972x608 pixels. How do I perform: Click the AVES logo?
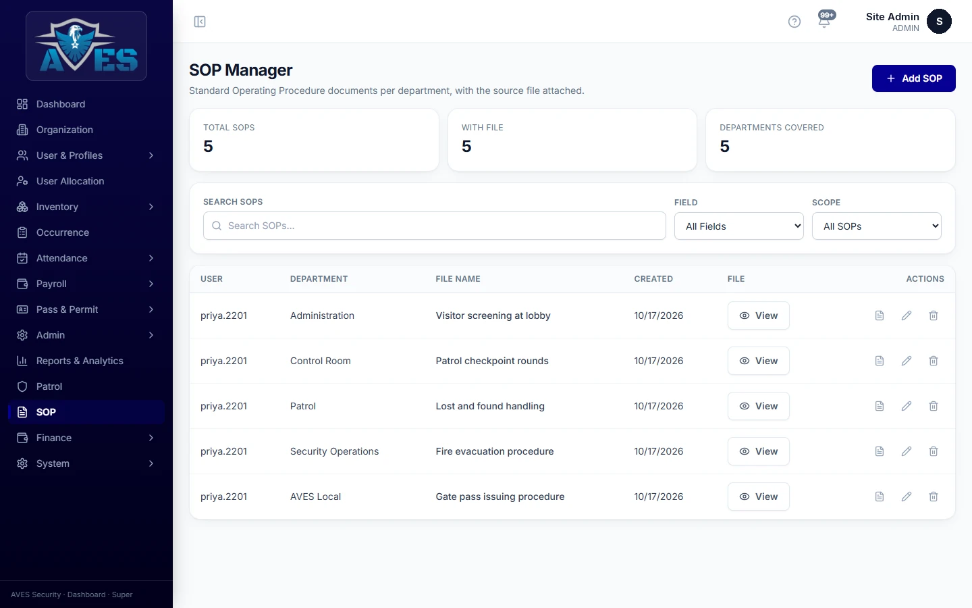click(x=86, y=46)
